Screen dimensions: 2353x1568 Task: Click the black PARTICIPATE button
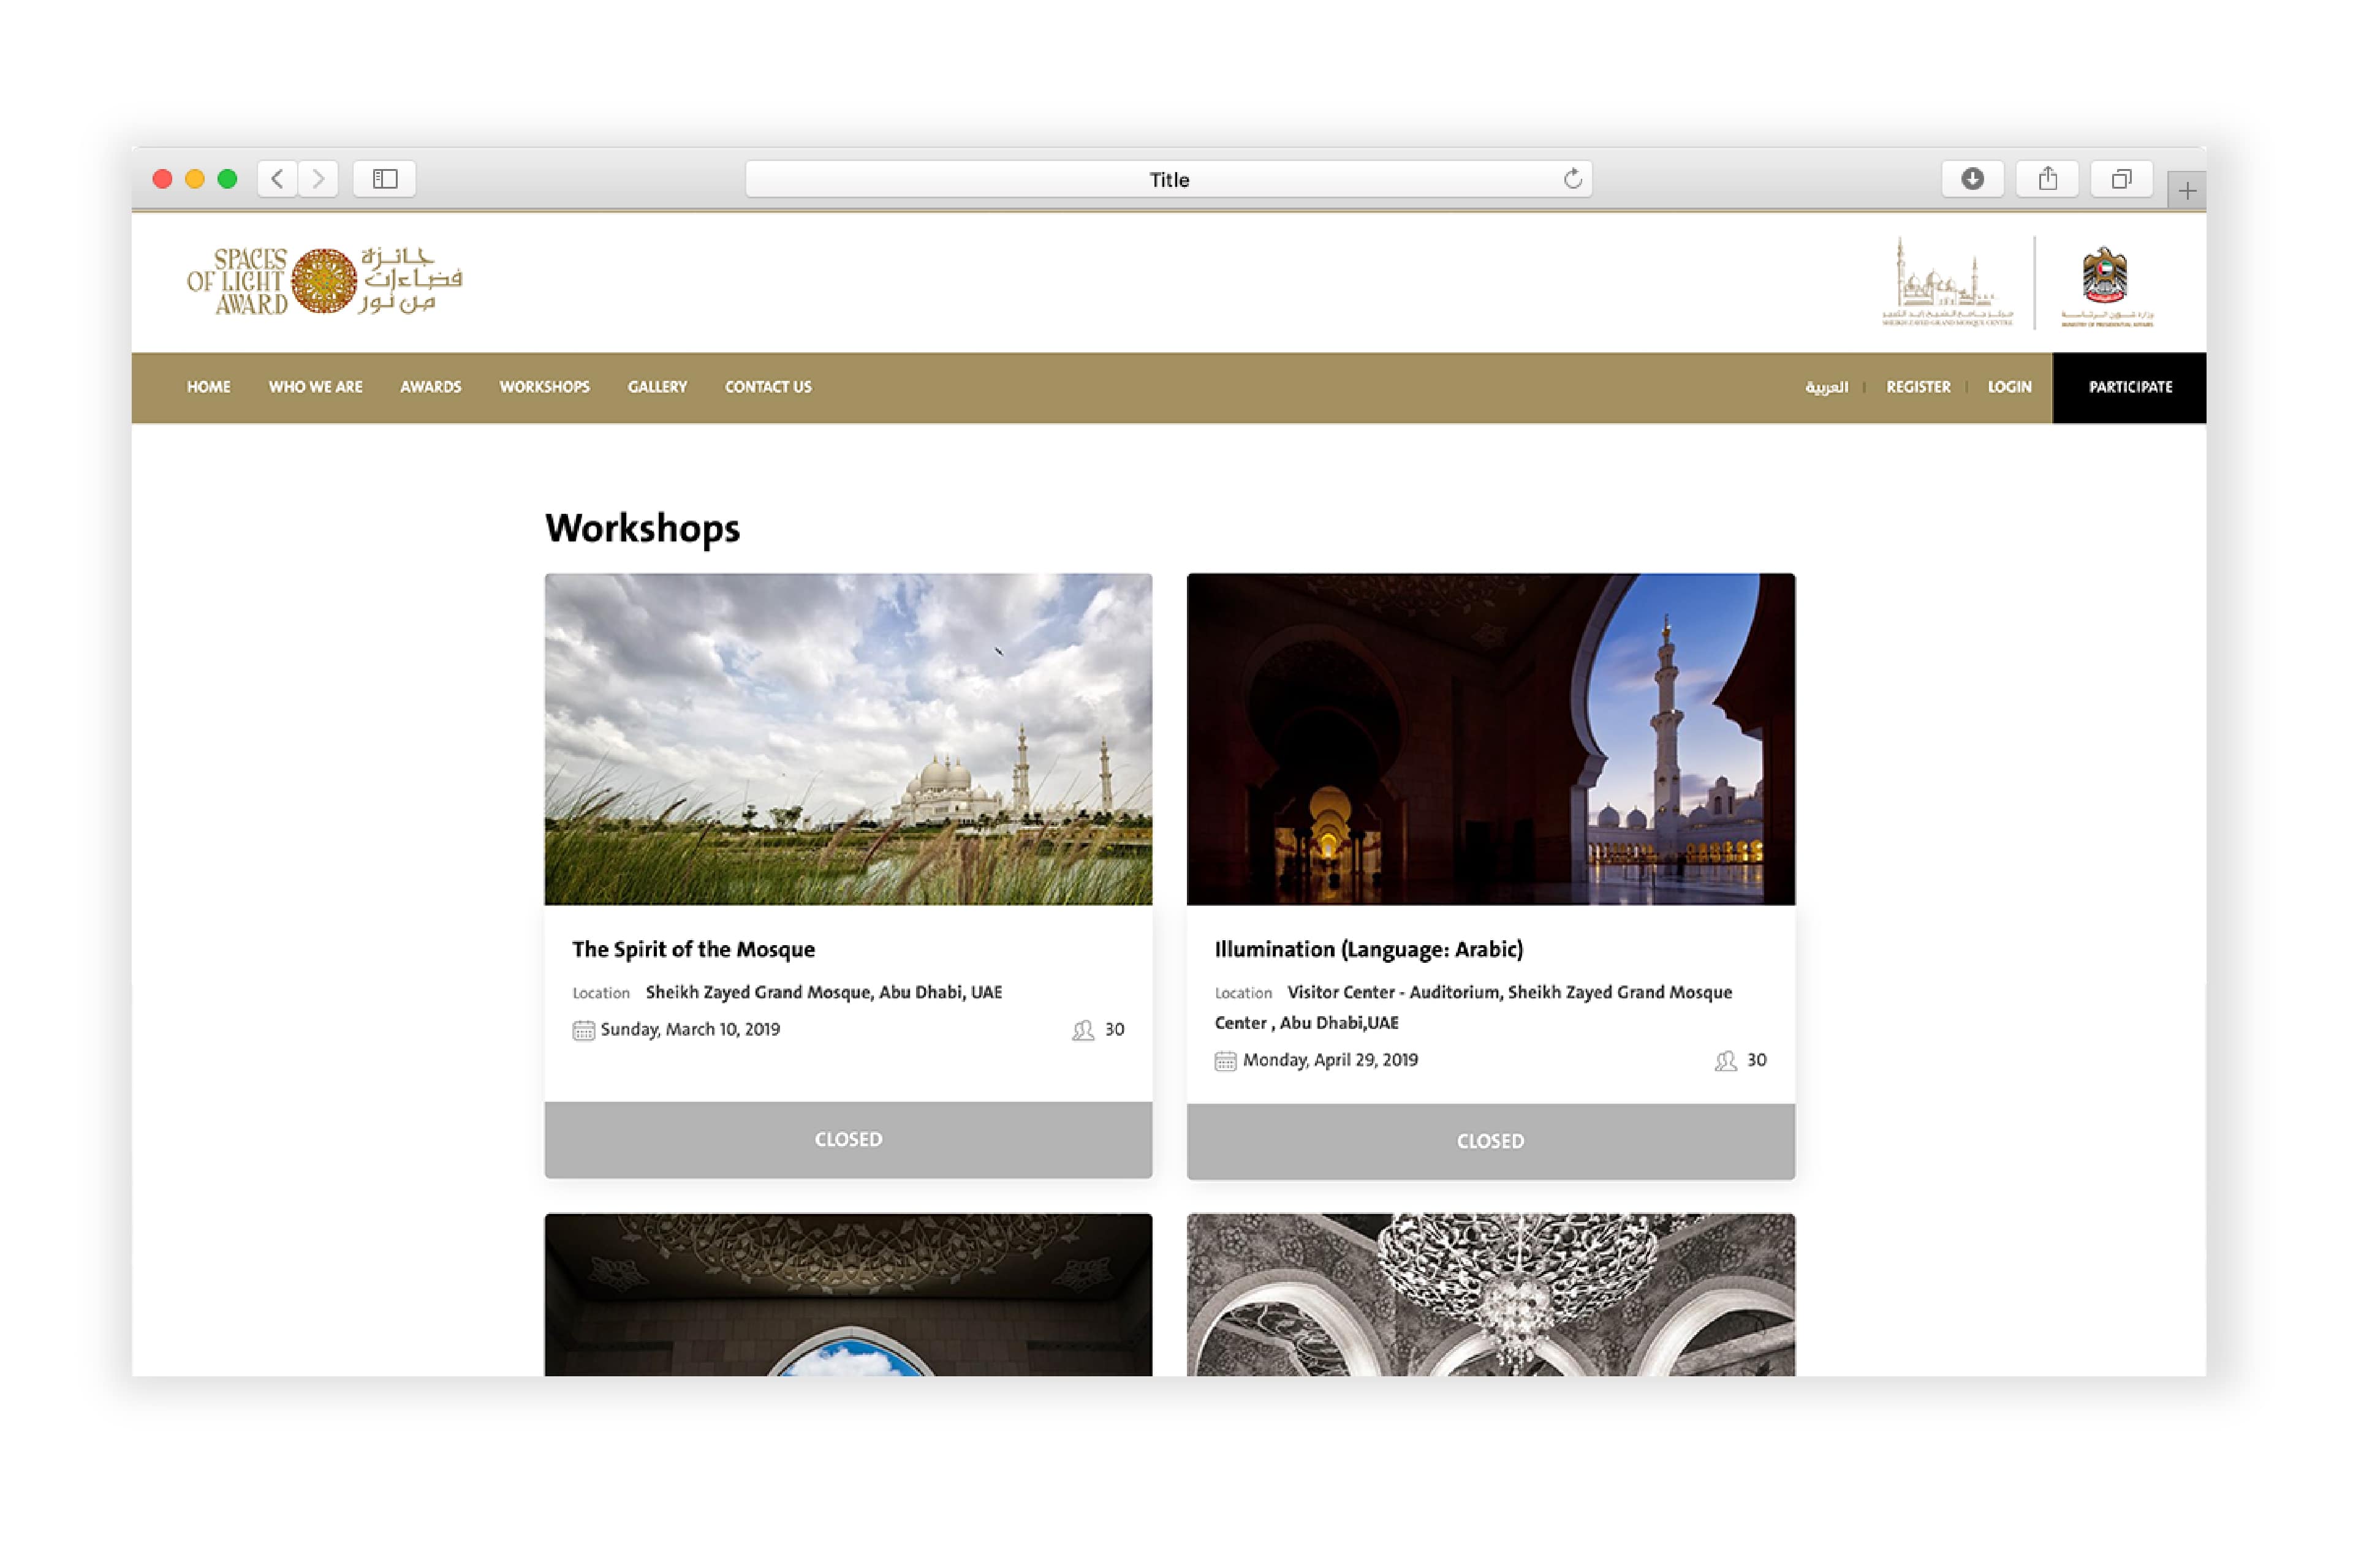(2129, 387)
